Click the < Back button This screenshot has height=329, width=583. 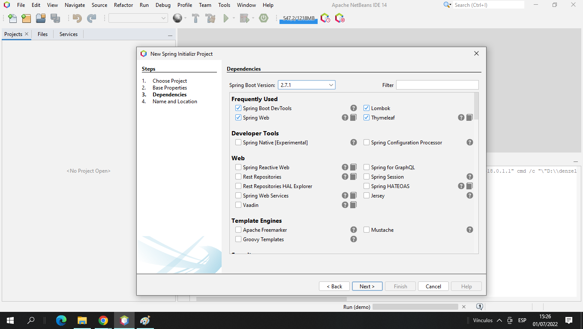click(x=334, y=286)
